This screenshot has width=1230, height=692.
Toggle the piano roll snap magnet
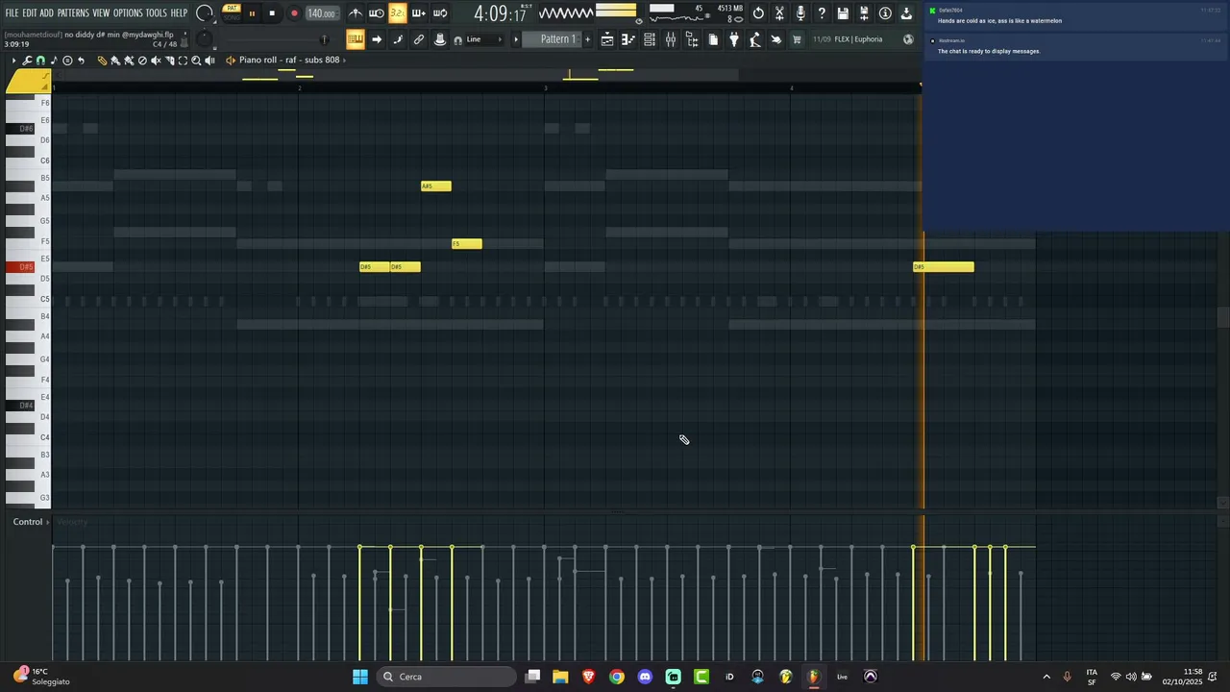tap(40, 61)
